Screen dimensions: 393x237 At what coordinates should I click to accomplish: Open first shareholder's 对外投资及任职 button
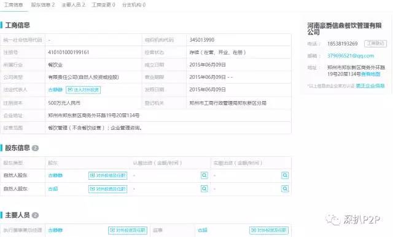tap(108, 175)
